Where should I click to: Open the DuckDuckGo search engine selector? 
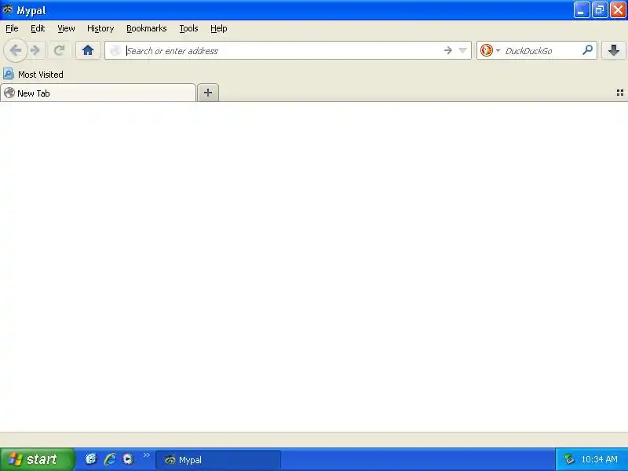point(490,50)
